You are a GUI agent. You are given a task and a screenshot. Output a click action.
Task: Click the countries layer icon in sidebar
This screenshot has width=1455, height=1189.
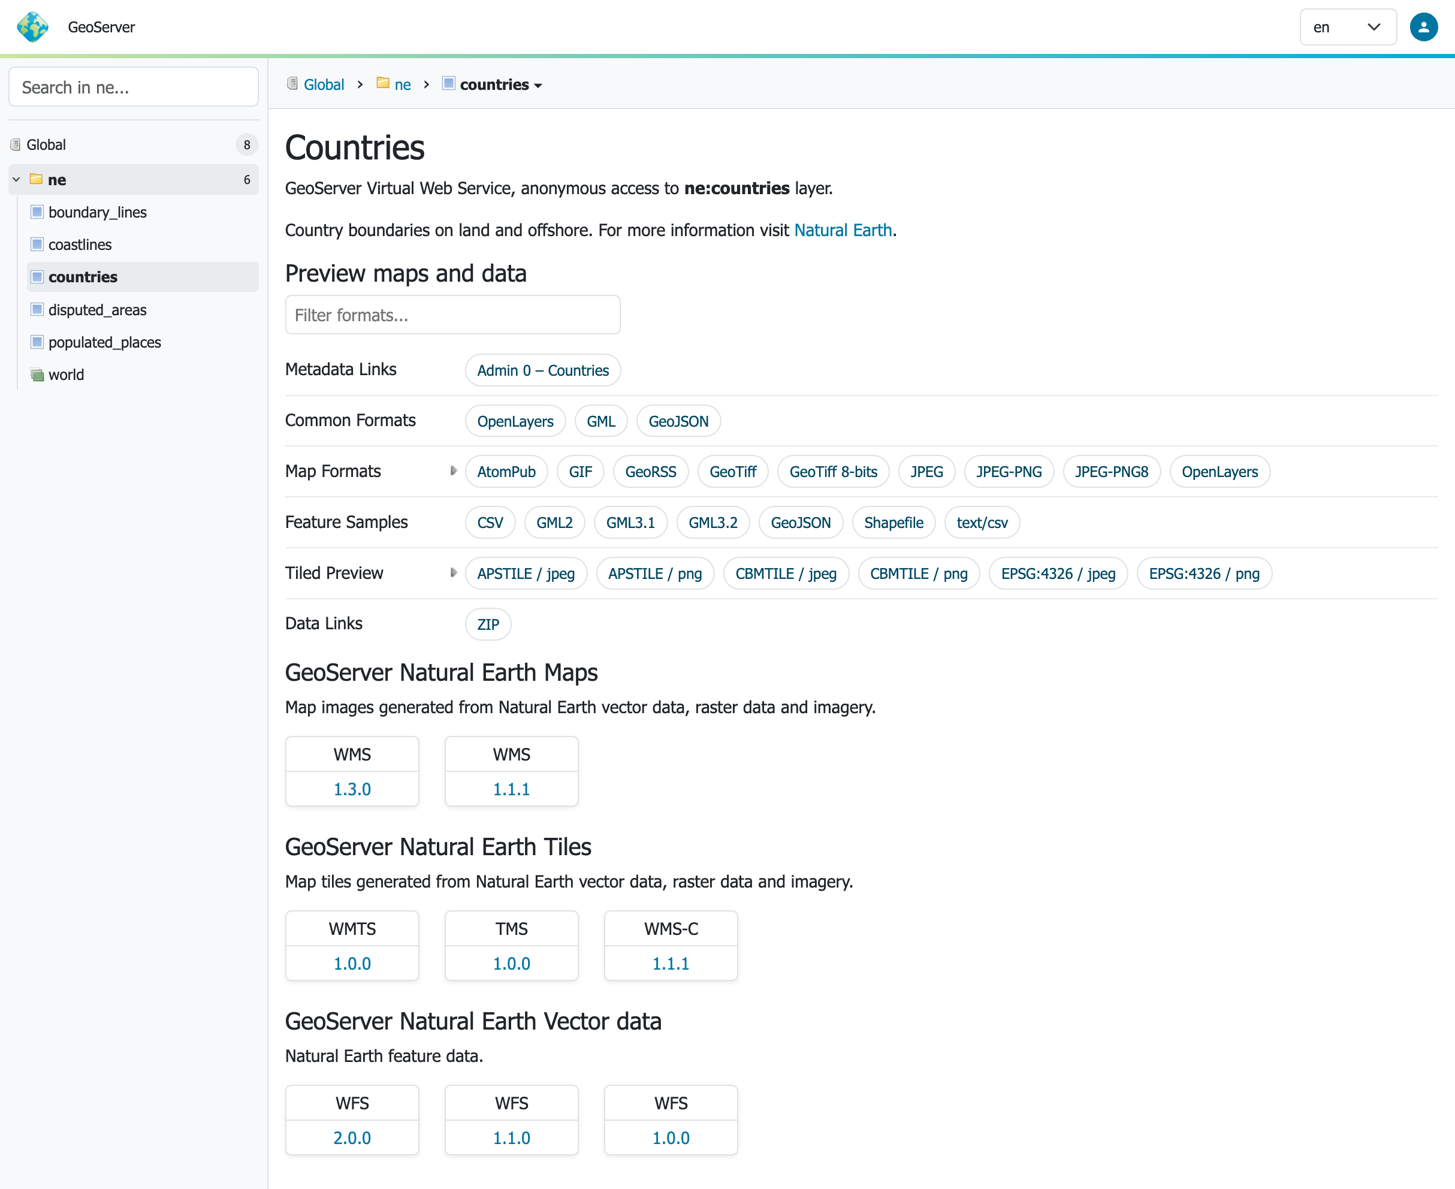click(x=37, y=277)
